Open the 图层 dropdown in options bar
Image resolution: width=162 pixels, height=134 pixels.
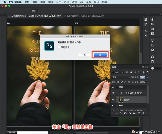35,11
